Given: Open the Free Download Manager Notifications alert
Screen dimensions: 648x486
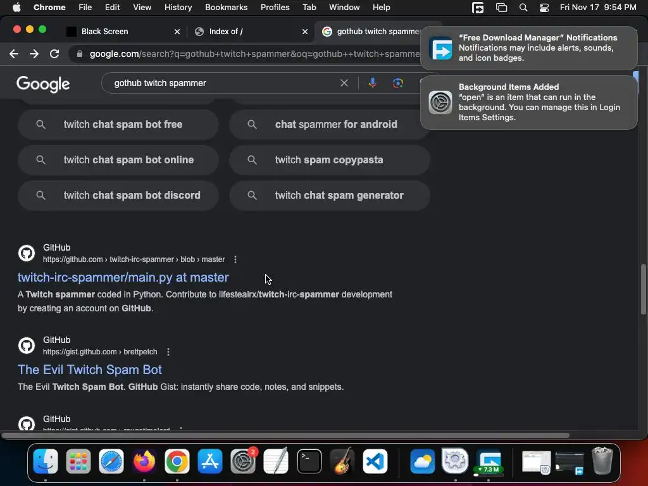Looking at the screenshot, I should pos(528,48).
